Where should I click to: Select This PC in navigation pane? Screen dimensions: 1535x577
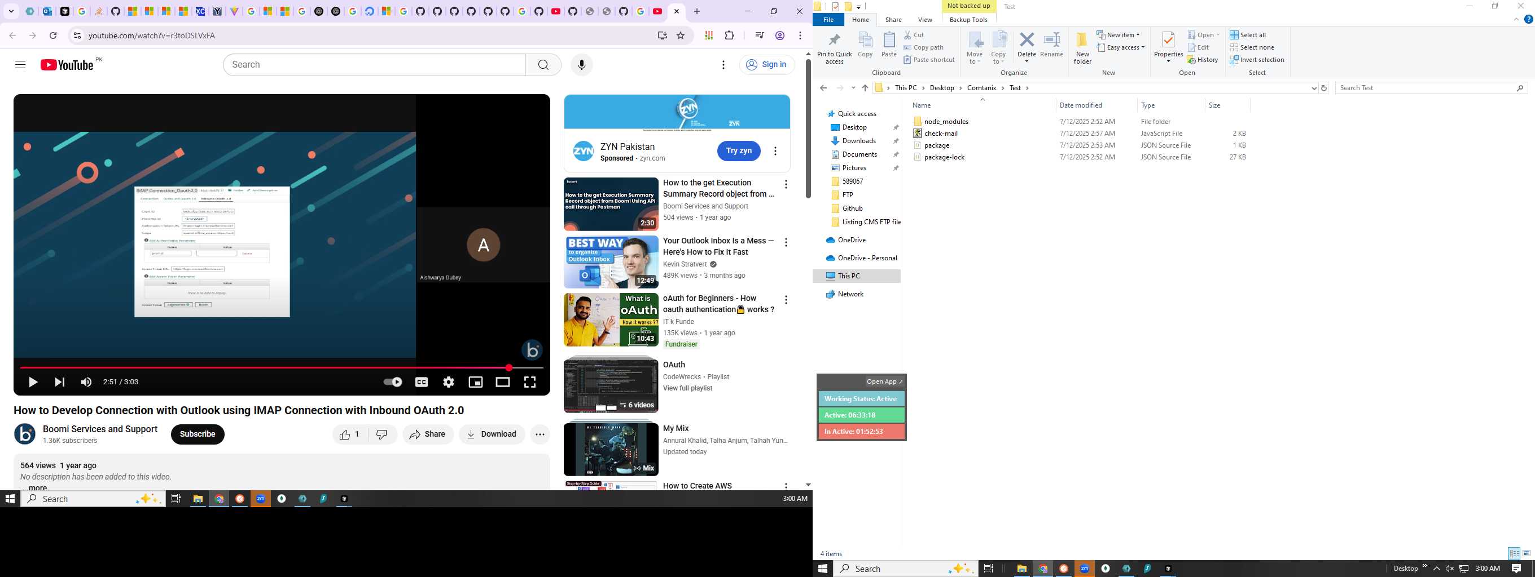pyautogui.click(x=849, y=276)
